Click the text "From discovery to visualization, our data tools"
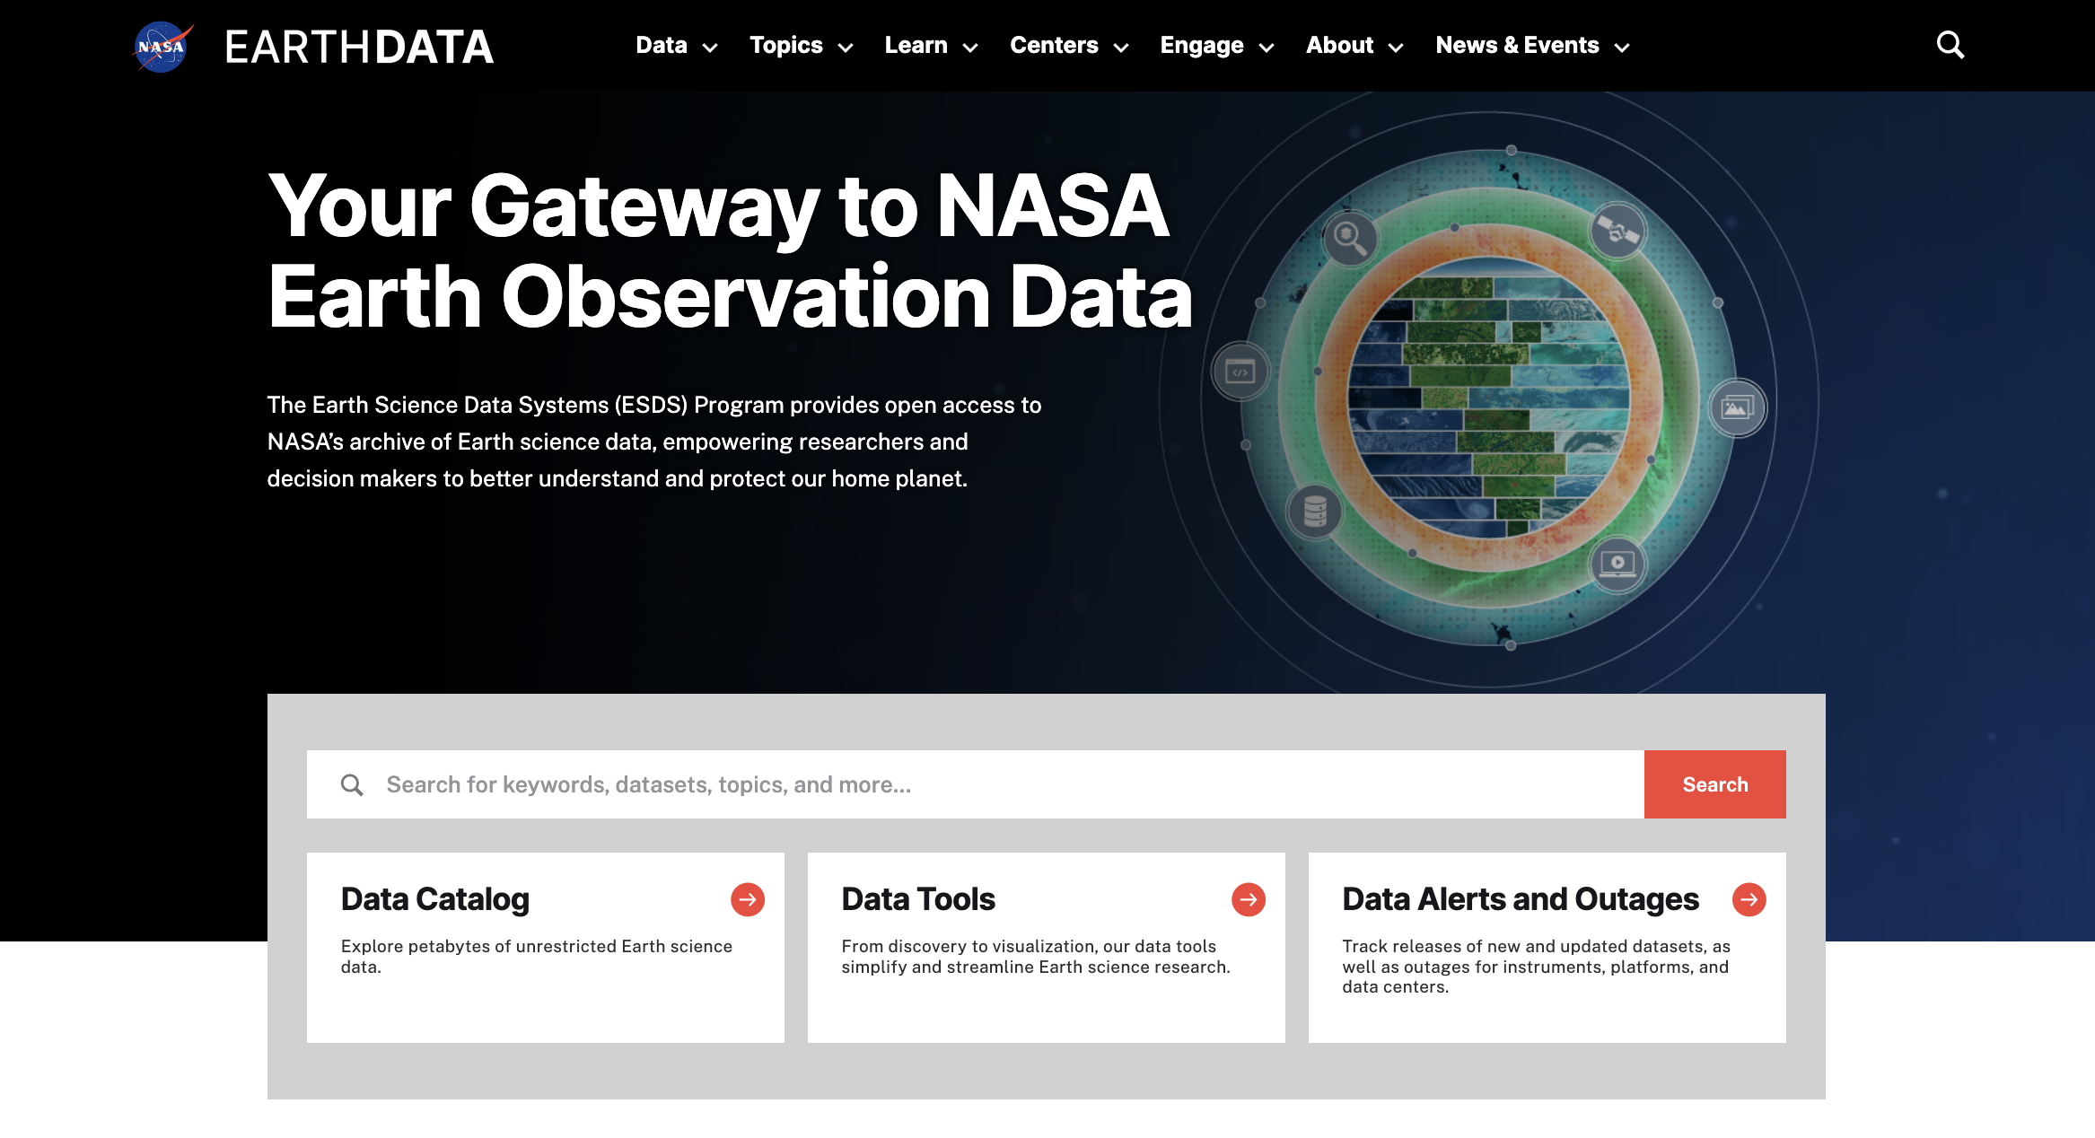This screenshot has height=1138, width=2095. pyautogui.click(x=1029, y=946)
